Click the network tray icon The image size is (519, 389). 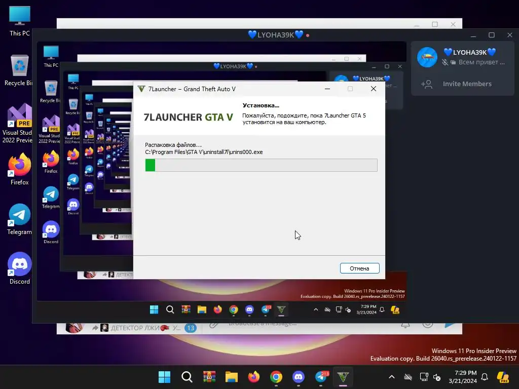(424, 377)
